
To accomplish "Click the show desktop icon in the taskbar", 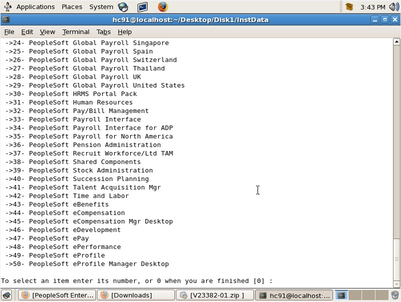I will click(x=6, y=295).
